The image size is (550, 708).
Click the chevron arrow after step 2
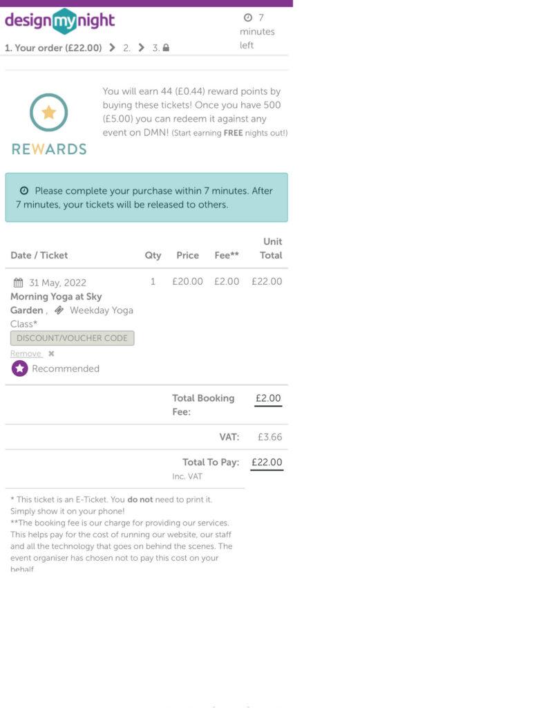pyautogui.click(x=142, y=48)
